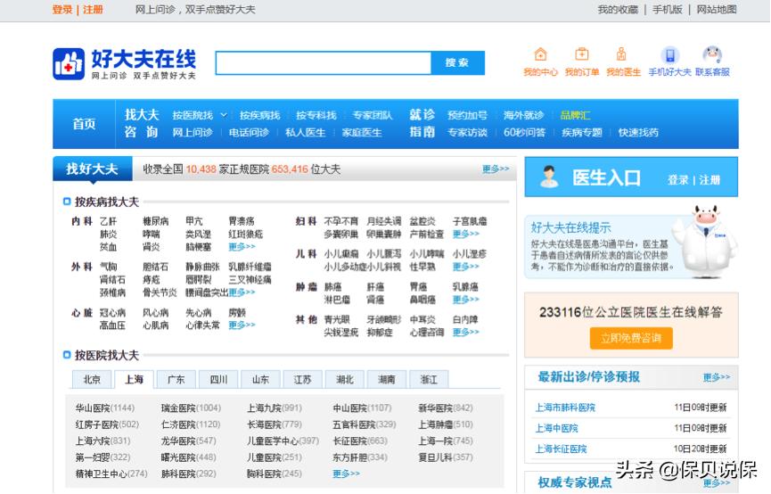This screenshot has height=494, width=771.
Task: Open the 上海市肺科医院 link
Action: (x=565, y=408)
